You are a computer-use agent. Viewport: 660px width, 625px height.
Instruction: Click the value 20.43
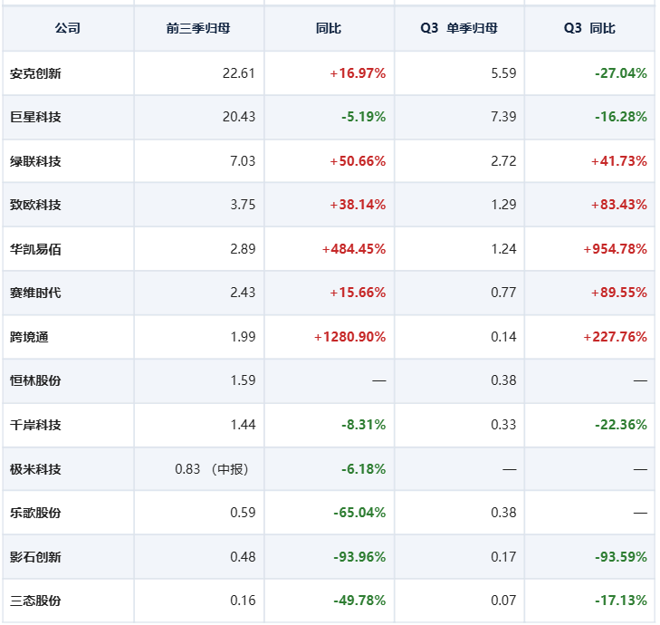(x=239, y=117)
